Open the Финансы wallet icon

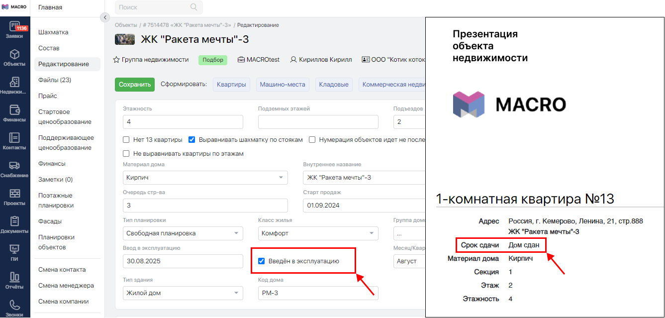pyautogui.click(x=15, y=110)
